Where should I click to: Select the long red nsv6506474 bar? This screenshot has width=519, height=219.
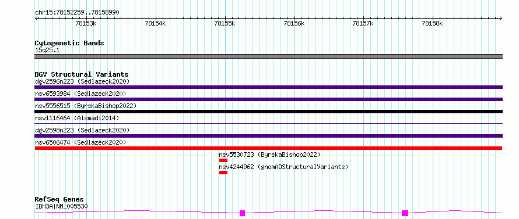[x=268, y=148]
